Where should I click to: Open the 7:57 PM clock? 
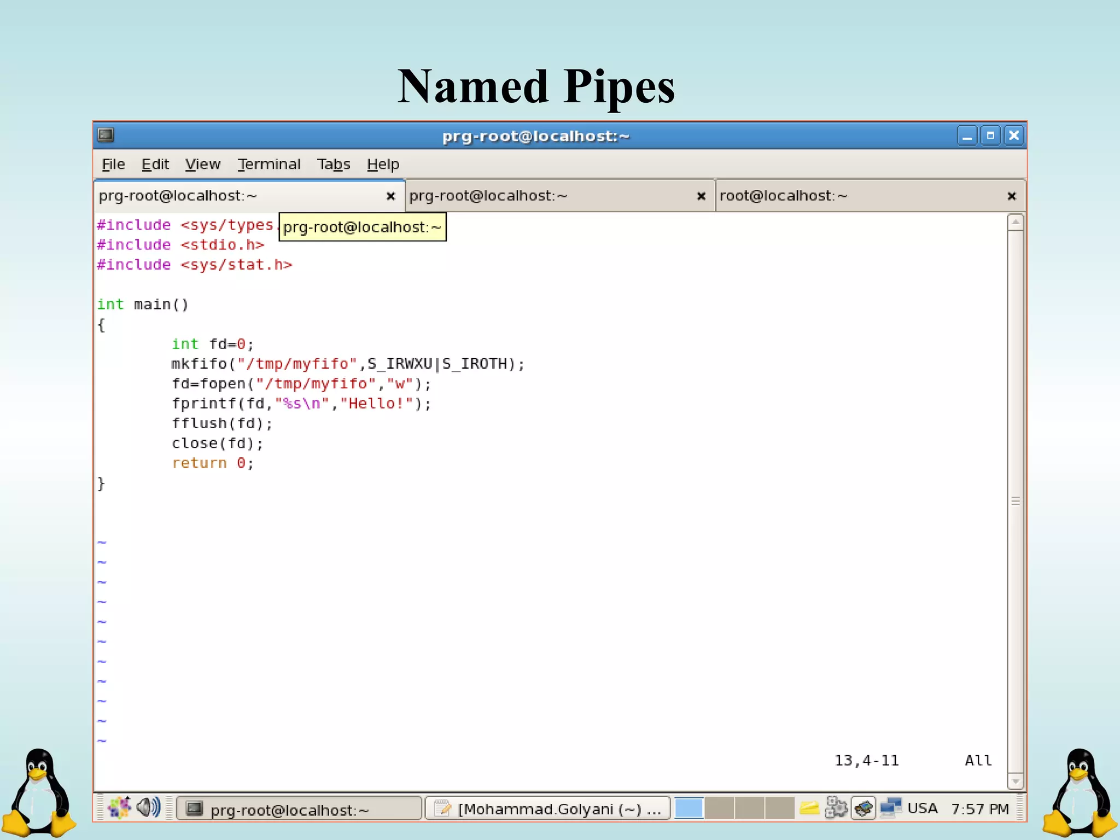(x=980, y=809)
